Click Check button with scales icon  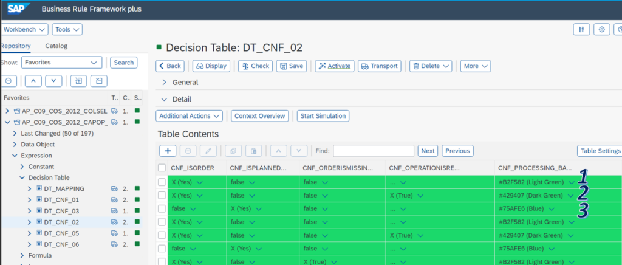(x=255, y=66)
